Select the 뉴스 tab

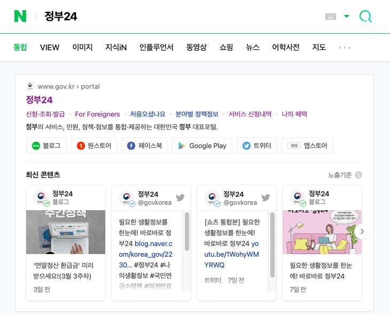point(253,48)
